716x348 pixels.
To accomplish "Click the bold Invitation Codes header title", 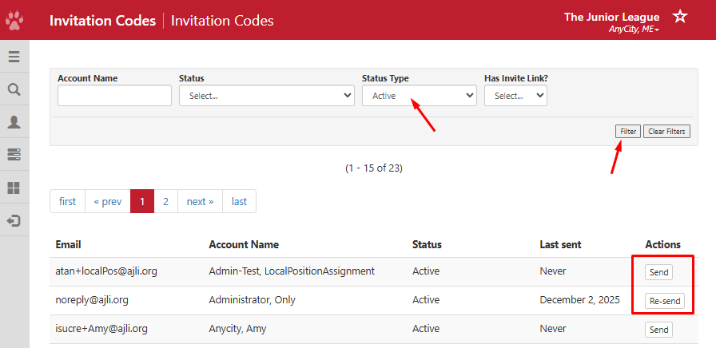I will (x=103, y=21).
